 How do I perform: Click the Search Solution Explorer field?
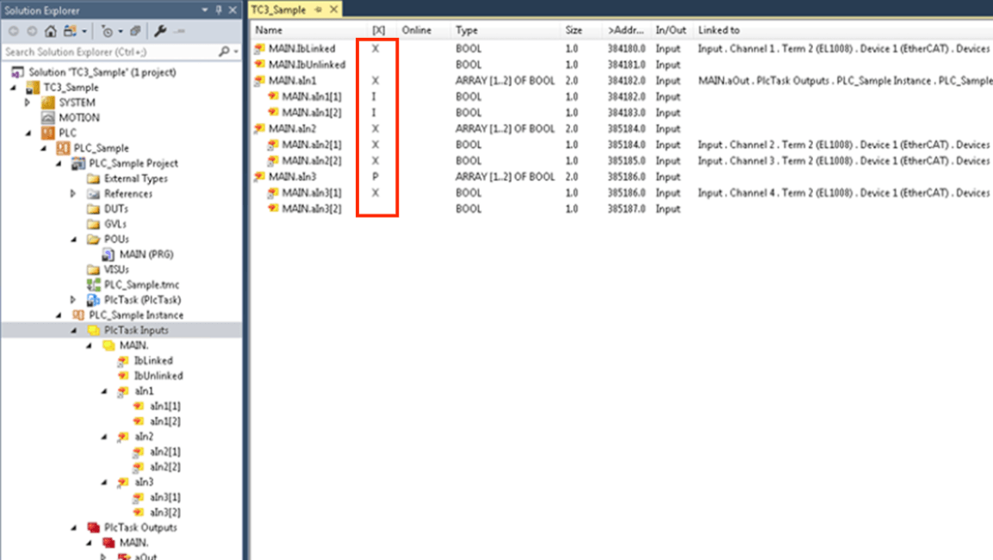(108, 52)
